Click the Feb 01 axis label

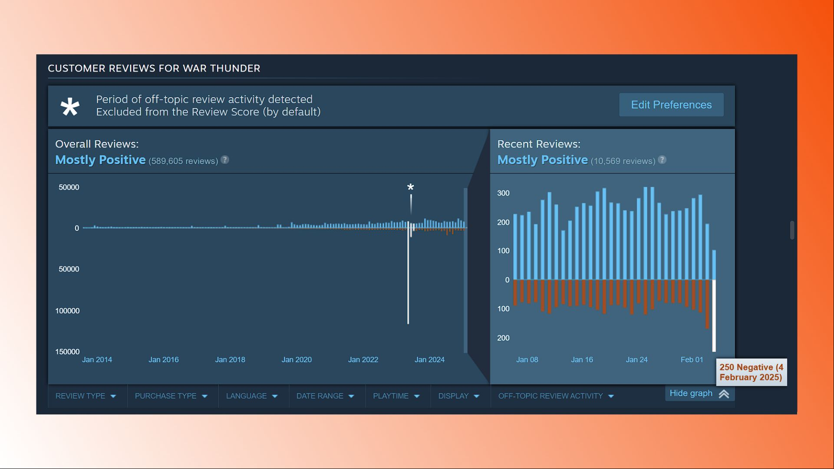click(x=692, y=360)
